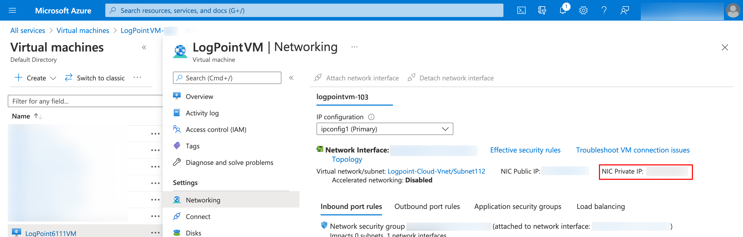The image size is (743, 237).
Task: Open the Overview blade for LogPointVM
Action: [200, 96]
